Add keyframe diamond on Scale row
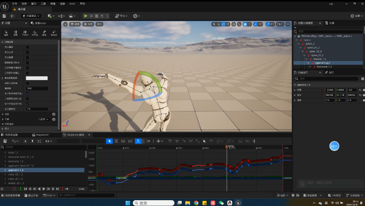365x206 pixels. tap(364, 100)
